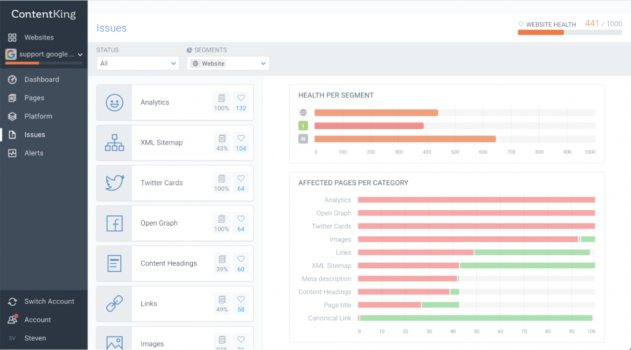Open the Links issue card

[175, 303]
